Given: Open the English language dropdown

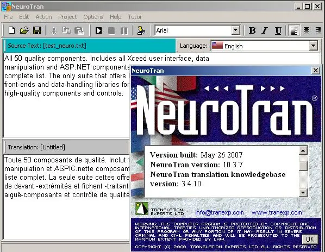Looking at the screenshot, I should pyautogui.click(x=314, y=46).
